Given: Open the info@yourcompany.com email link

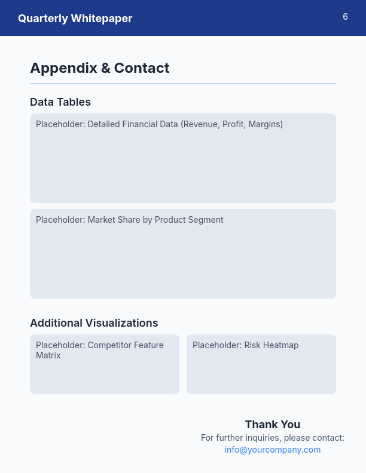Looking at the screenshot, I should click(x=273, y=450).
